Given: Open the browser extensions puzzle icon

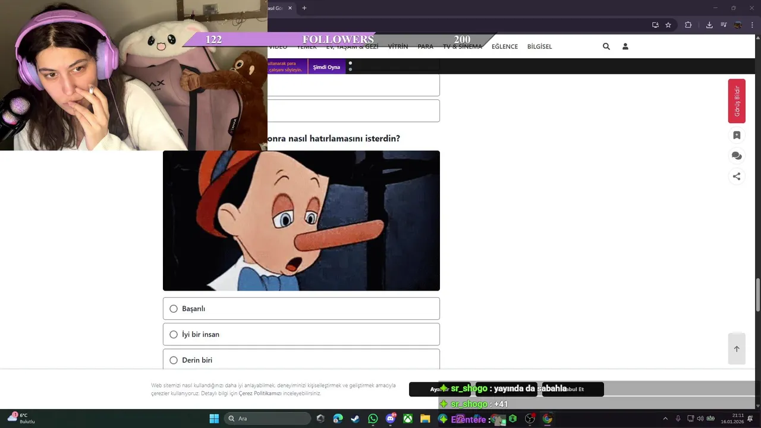Looking at the screenshot, I should click(688, 25).
